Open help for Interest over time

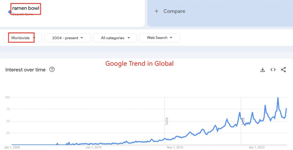(x=52, y=70)
